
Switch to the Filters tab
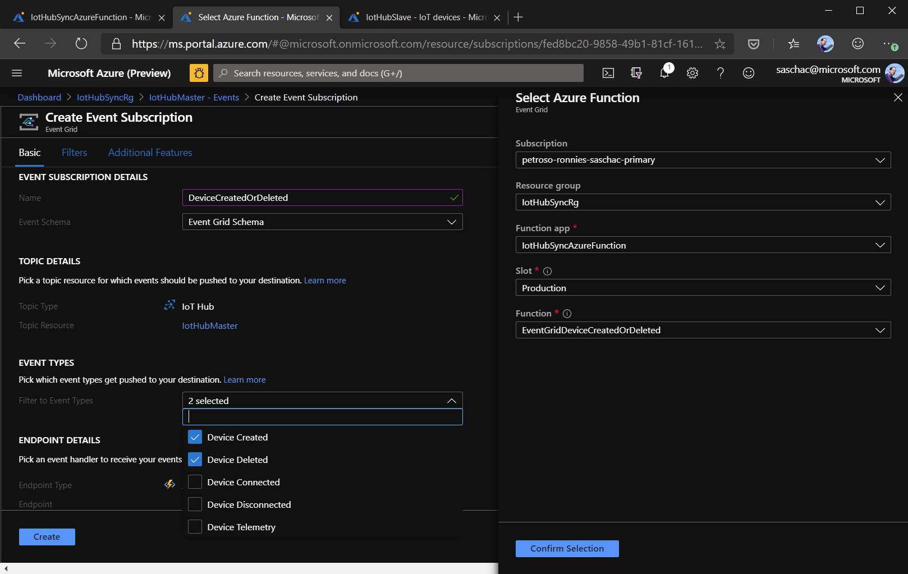(x=74, y=153)
